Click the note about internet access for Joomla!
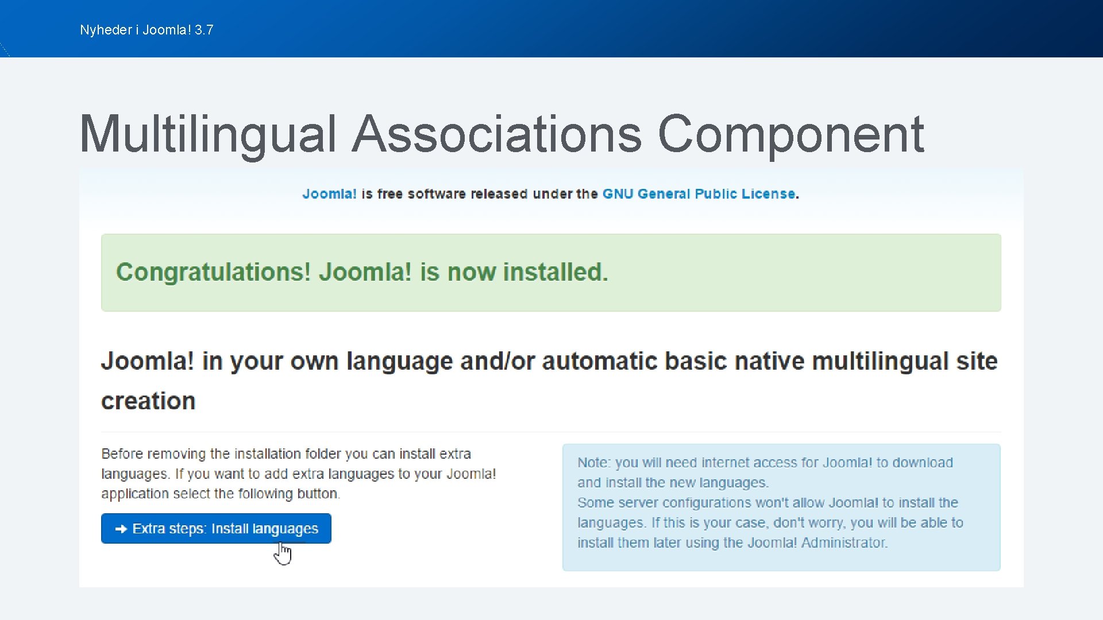The width and height of the screenshot is (1103, 620). (781, 507)
